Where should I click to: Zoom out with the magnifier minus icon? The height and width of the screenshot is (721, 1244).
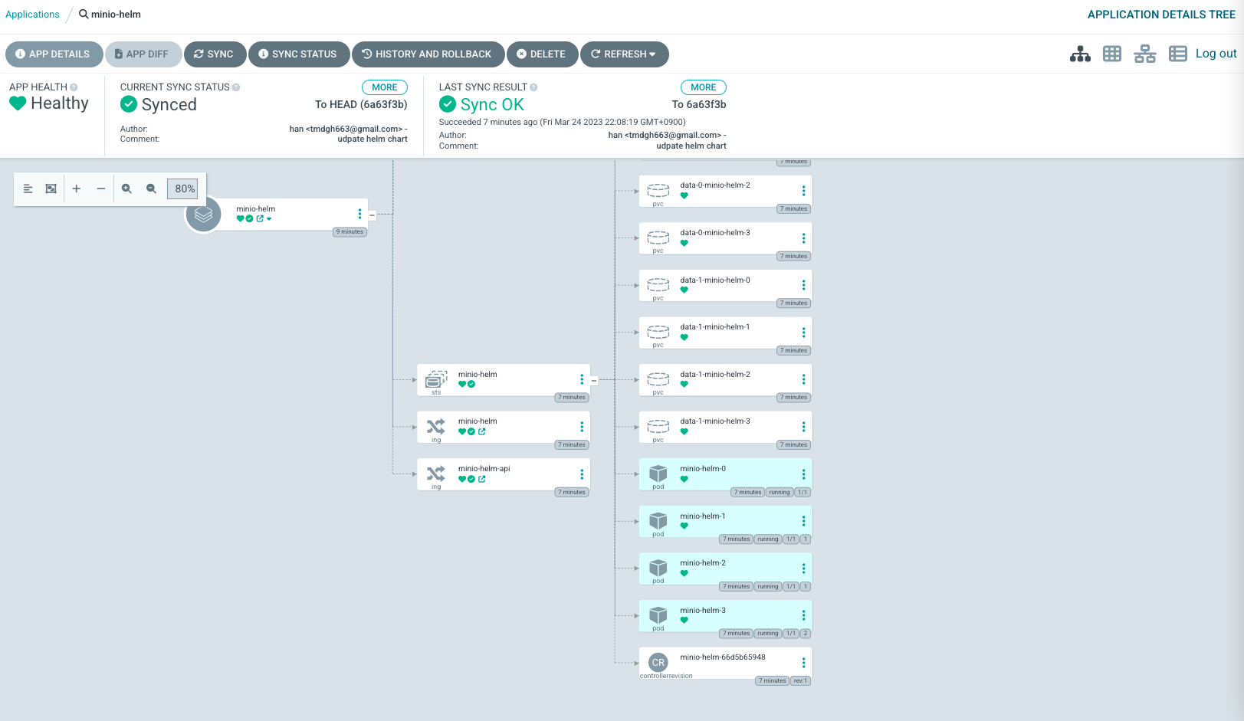151,188
